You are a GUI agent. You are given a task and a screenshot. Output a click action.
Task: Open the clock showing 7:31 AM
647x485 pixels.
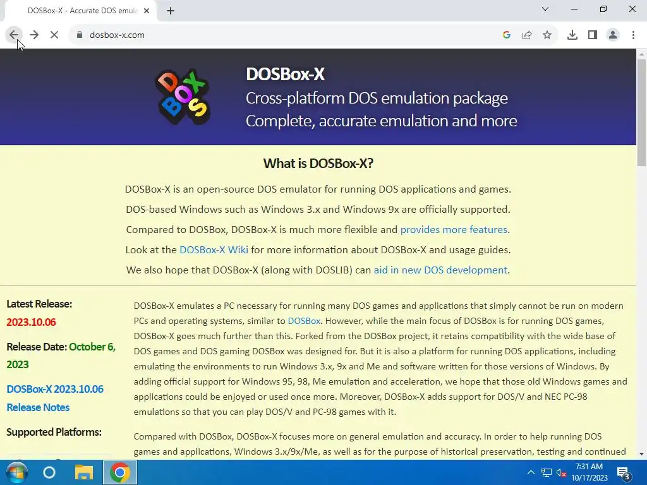(590, 472)
